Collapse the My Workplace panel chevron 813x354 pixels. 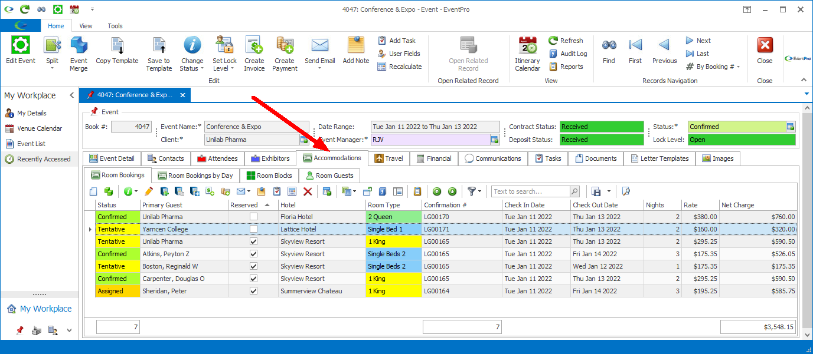coord(72,95)
